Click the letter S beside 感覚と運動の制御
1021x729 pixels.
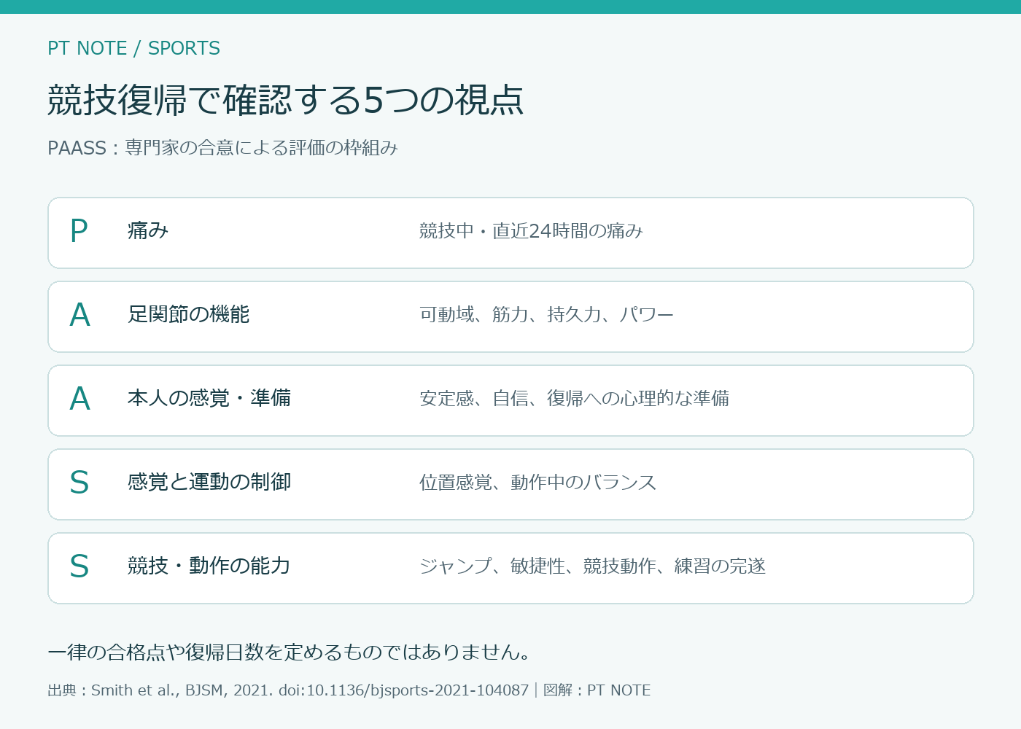point(79,483)
